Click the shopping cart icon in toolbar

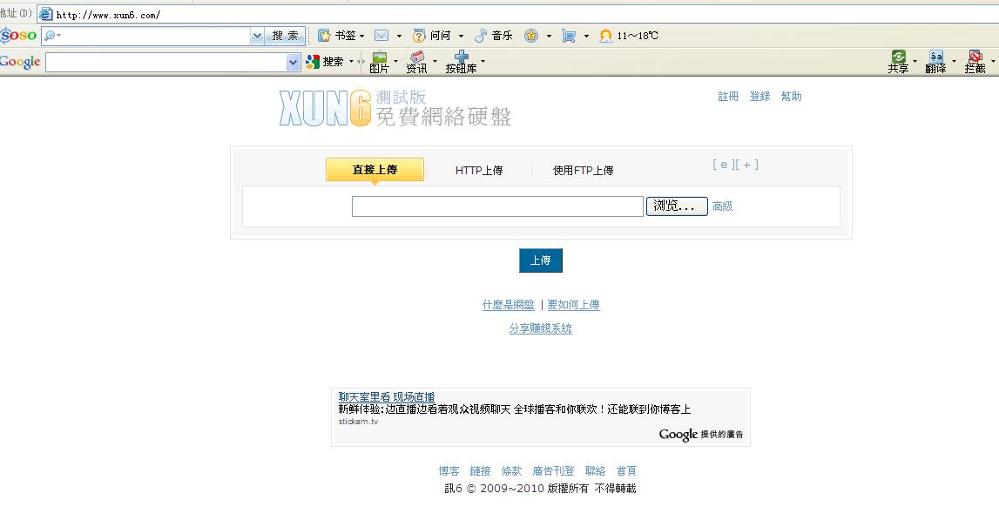tap(569, 36)
